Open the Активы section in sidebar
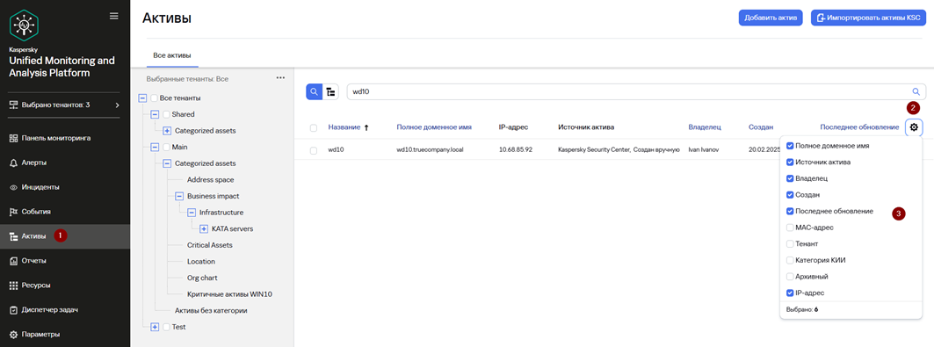 click(65, 236)
